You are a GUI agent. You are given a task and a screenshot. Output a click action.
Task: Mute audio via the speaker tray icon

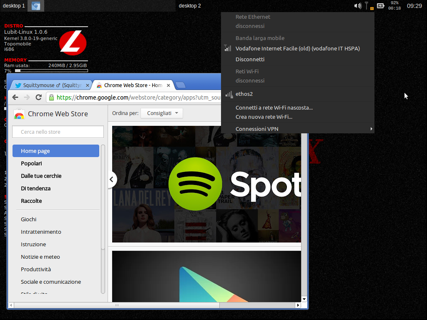coord(358,6)
